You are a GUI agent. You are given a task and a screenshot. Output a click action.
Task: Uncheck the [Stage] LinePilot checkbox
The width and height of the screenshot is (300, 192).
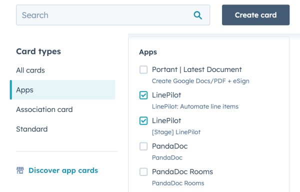[143, 120]
